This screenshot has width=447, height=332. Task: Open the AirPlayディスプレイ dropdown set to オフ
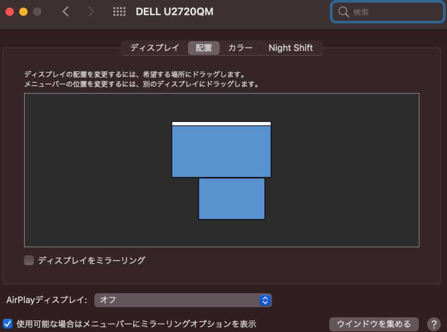[183, 300]
